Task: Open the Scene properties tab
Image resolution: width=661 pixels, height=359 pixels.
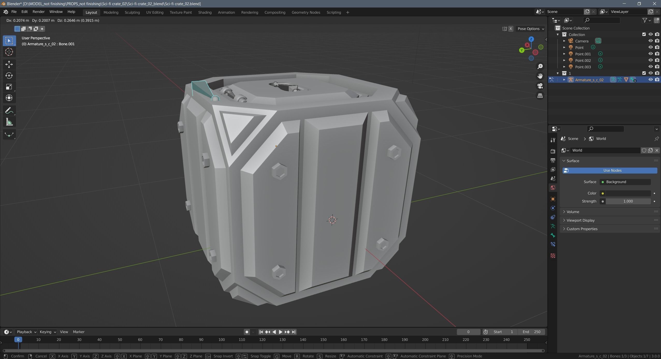Action: [553, 178]
